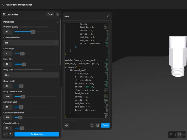Expand the view options chevron next to the grid
Image resolution: width=187 pixels, height=140 pixels.
184,135
